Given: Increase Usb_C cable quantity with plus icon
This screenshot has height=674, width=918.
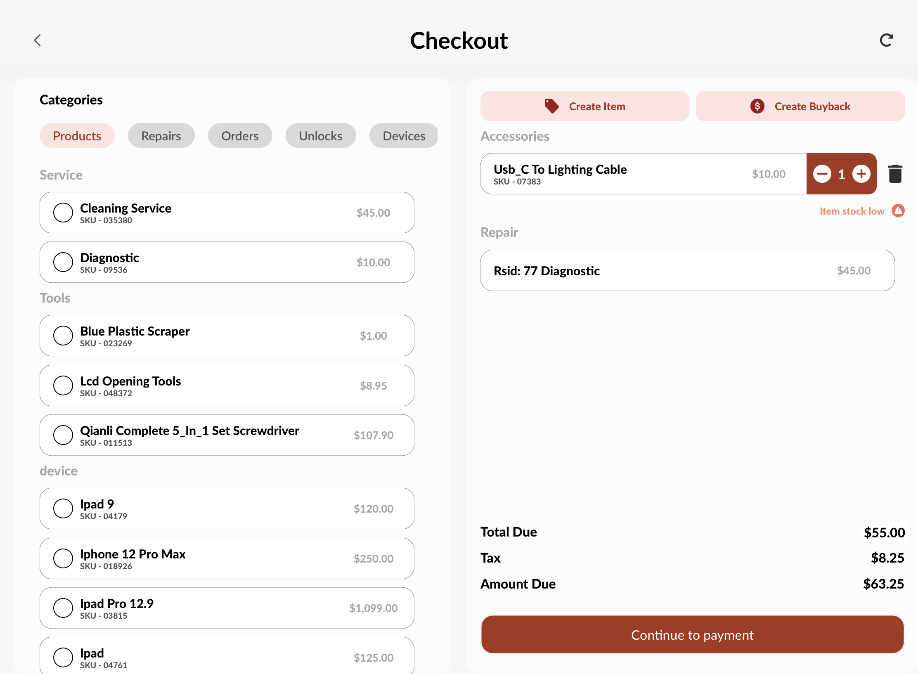Looking at the screenshot, I should tap(862, 174).
